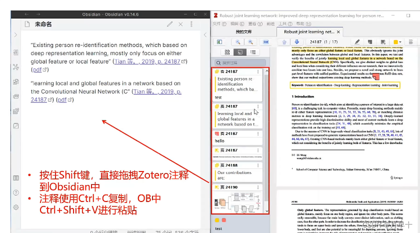Image resolution: width=420 pixels, height=233 pixels.
Task: Click the stacked-cards ribbon icon in Obsidian
Action: tap(16, 96)
